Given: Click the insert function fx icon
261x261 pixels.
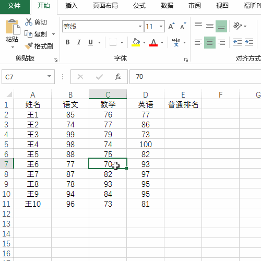Looking at the screenshot, I should 118,77.
